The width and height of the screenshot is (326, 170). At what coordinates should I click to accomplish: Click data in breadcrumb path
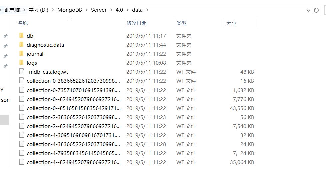tap(137, 10)
